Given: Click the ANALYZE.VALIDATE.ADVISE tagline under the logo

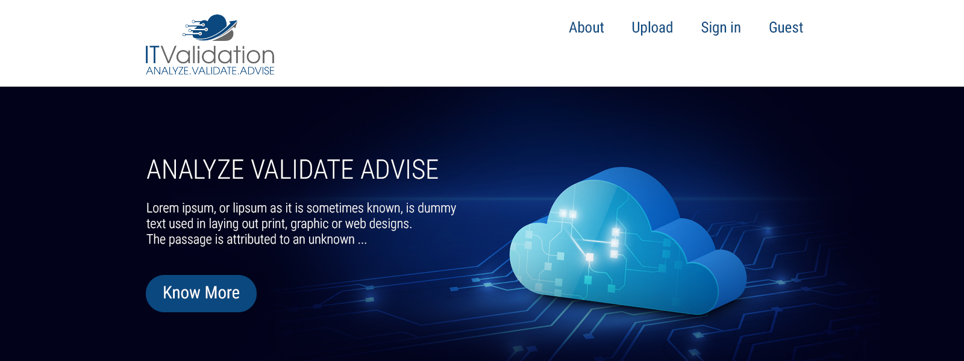Looking at the screenshot, I should [x=210, y=71].
